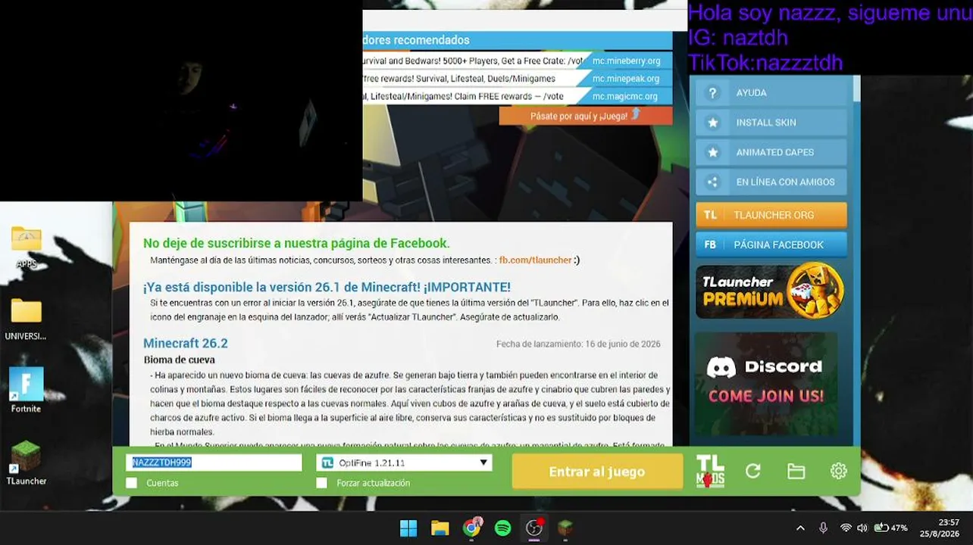Click the share icon beside EN LÍNEA CON AMIGOS
Image resolution: width=973 pixels, height=545 pixels.
pos(712,182)
